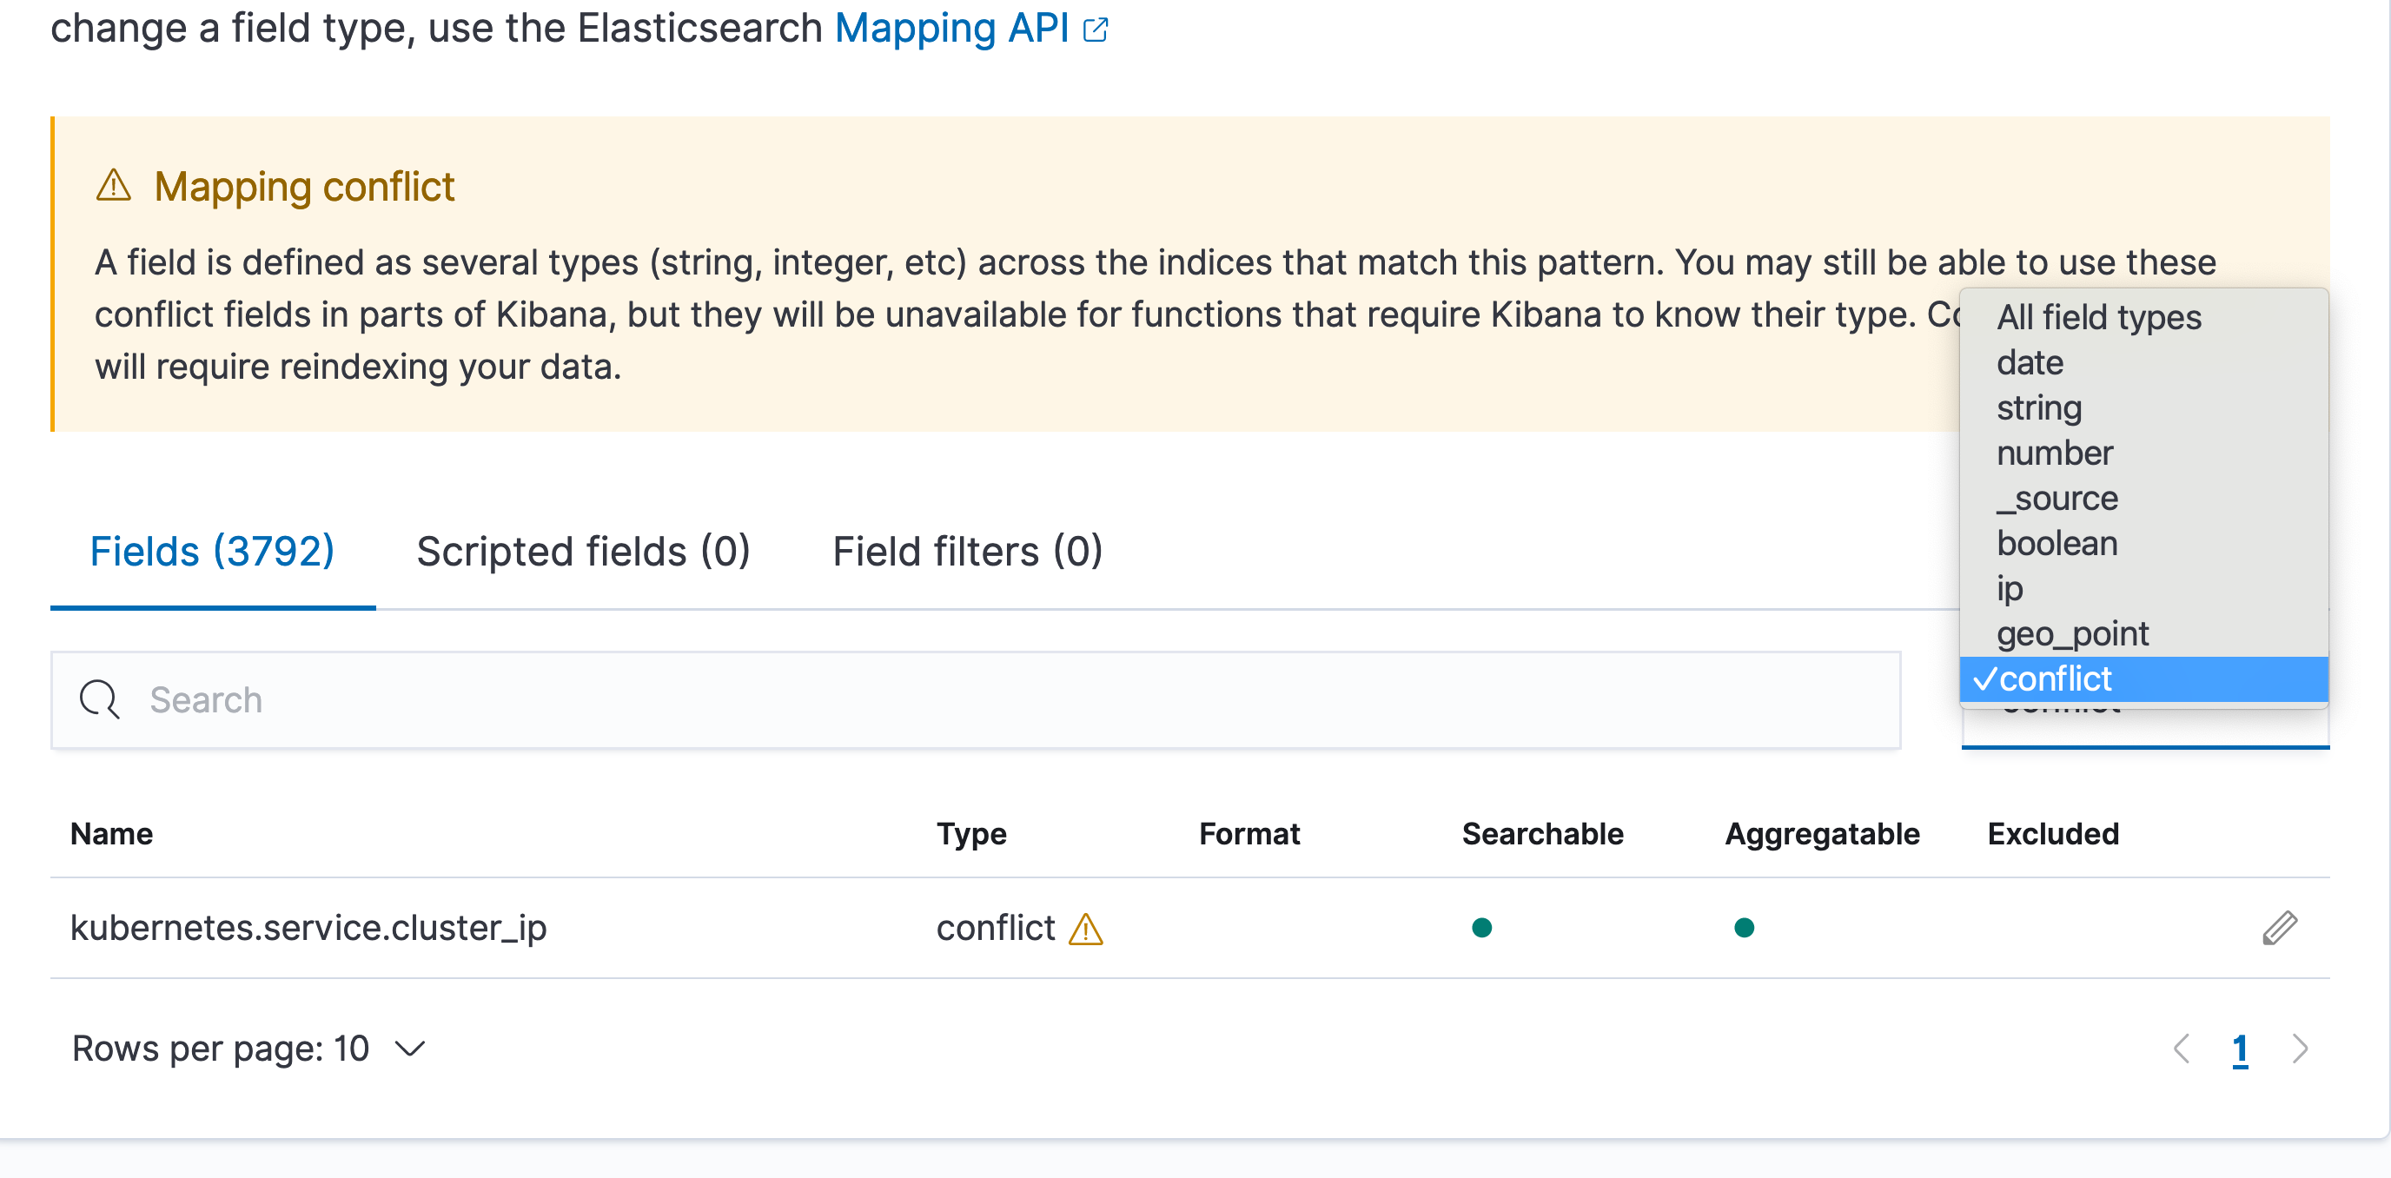This screenshot has width=2391, height=1178.
Task: Click the green Searchable dot indicator
Action: coord(1481,927)
